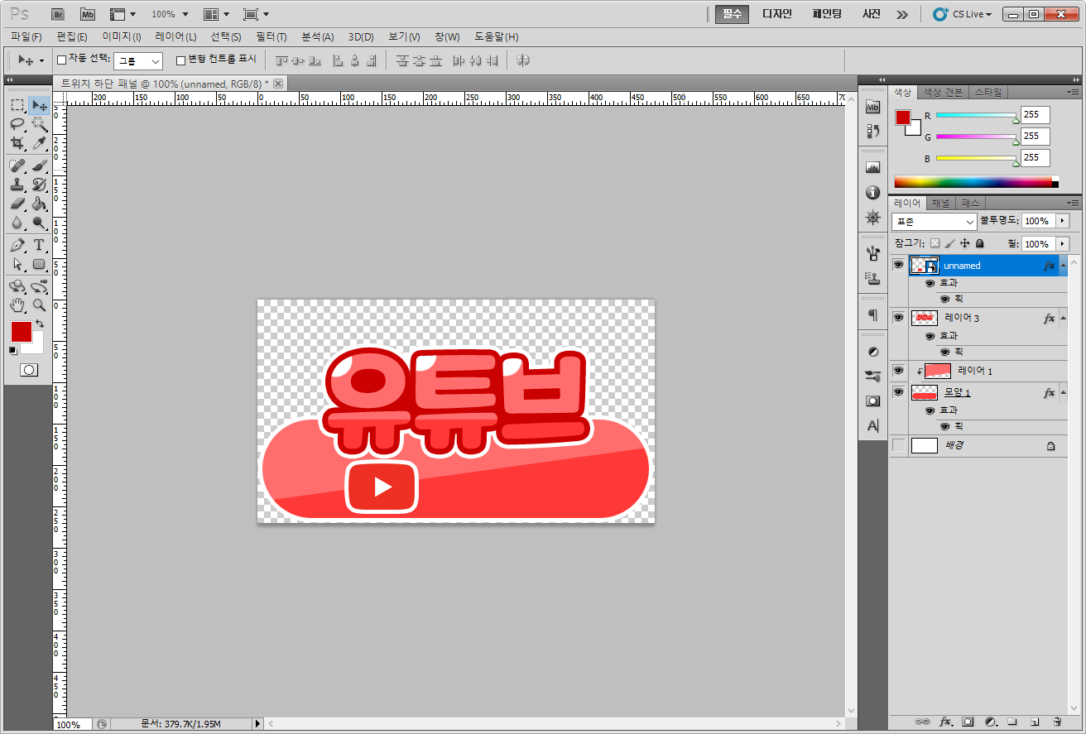Select the Crop tool

pos(17,143)
